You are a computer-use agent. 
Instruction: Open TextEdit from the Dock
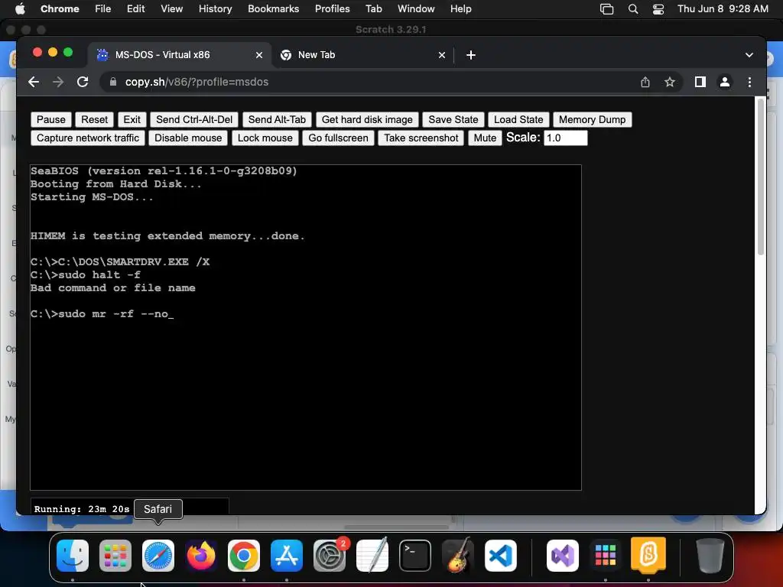pos(372,556)
